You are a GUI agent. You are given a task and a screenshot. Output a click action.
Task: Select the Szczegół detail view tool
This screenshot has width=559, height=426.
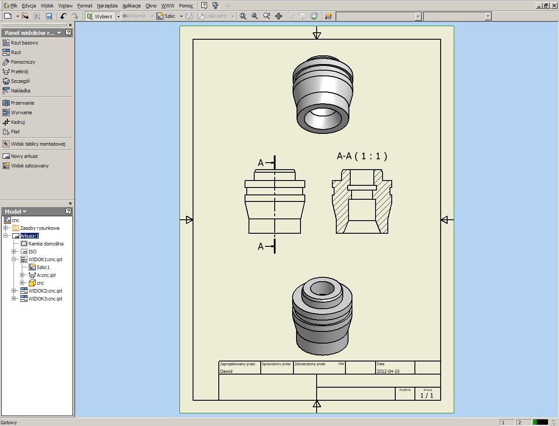tap(16, 81)
